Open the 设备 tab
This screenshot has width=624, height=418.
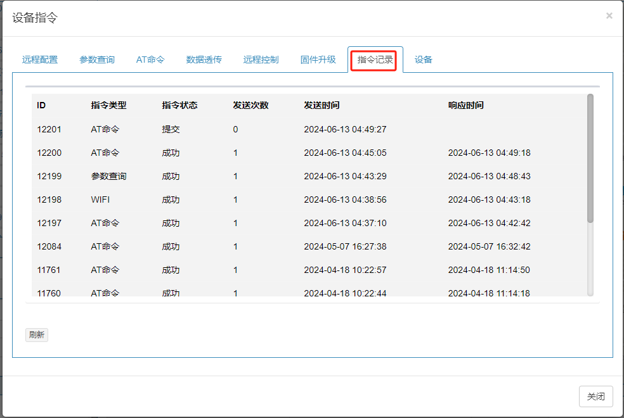click(x=423, y=60)
